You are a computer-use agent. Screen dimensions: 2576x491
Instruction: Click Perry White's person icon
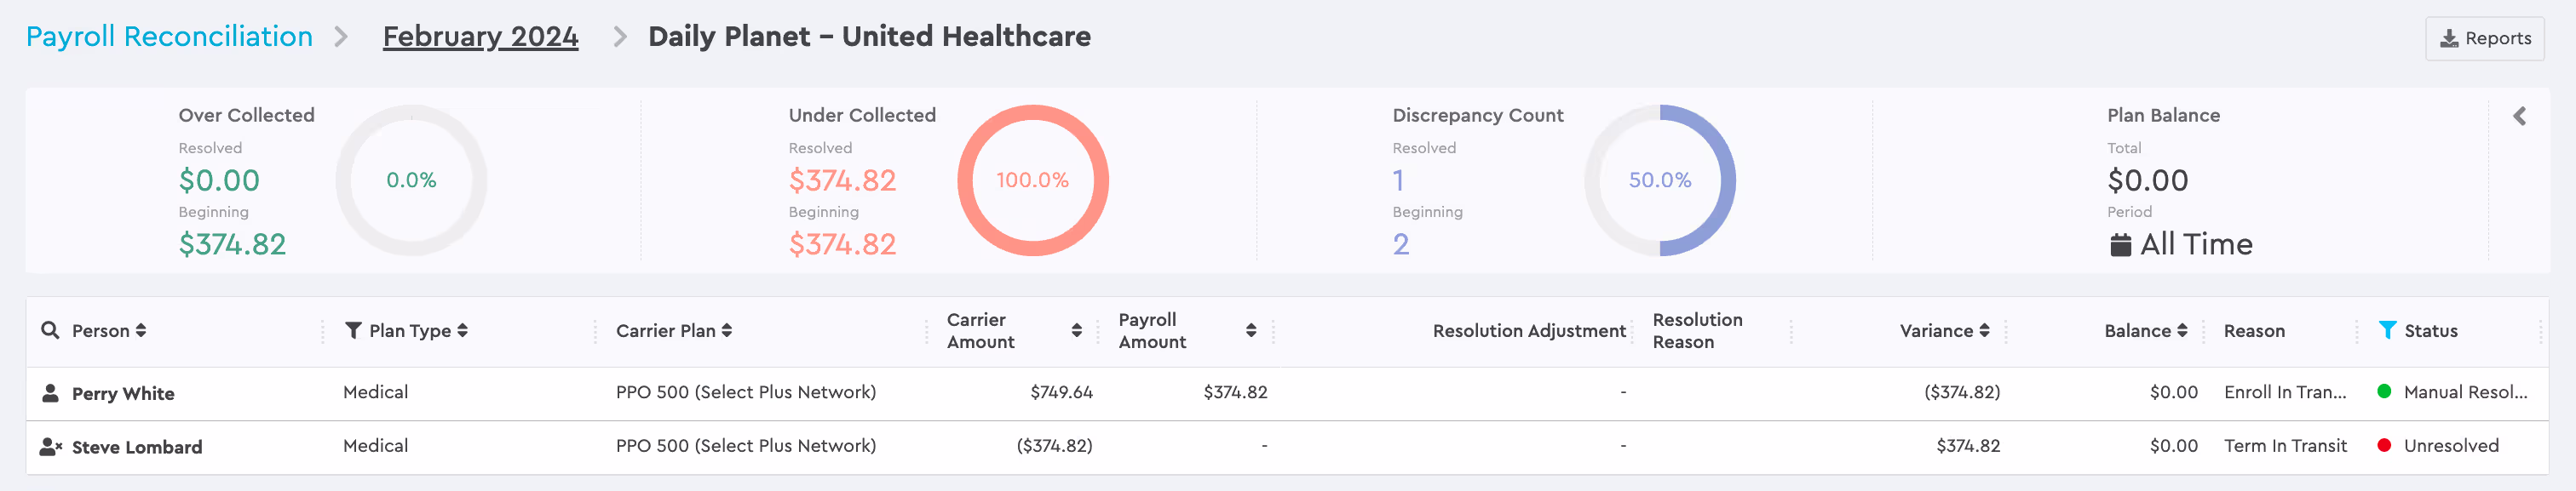(50, 393)
